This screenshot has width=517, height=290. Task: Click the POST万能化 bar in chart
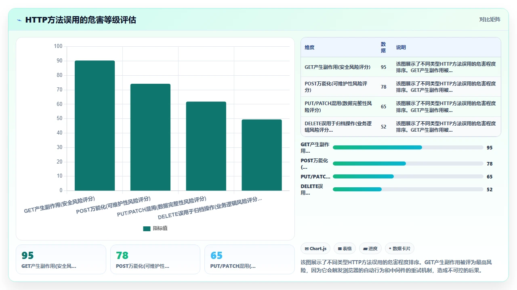pos(150,137)
